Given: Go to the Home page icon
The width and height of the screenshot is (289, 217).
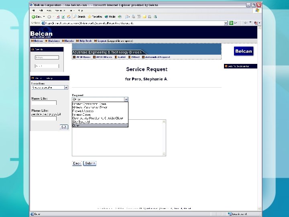Looking at the screenshot, I should click(69, 17).
